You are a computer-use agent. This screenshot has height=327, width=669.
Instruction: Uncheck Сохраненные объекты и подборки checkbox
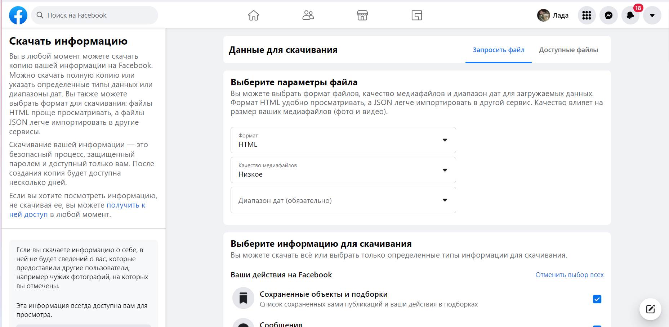597,299
